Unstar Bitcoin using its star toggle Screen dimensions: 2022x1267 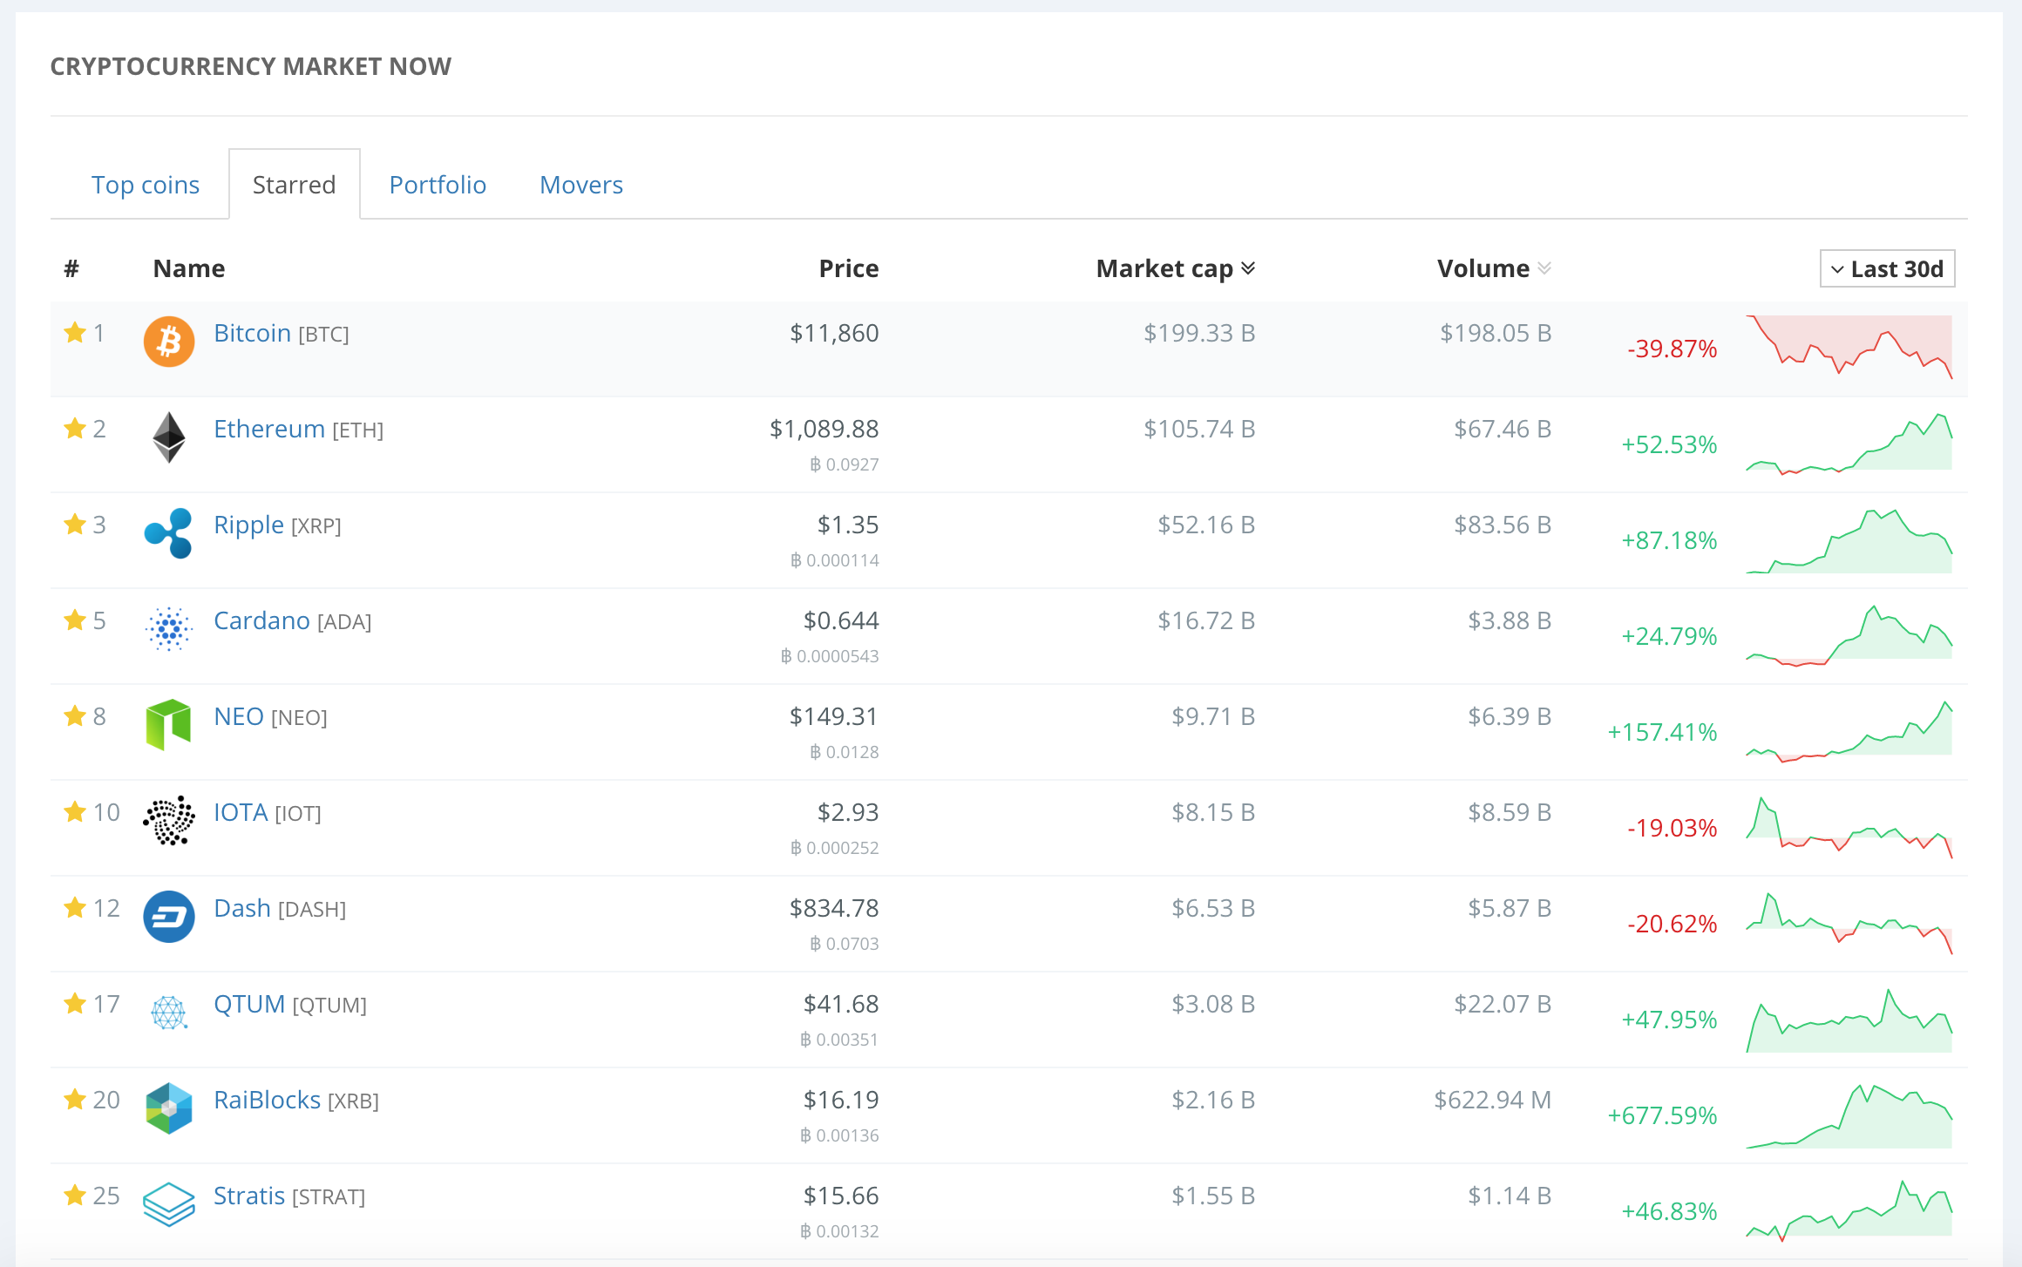(x=75, y=333)
